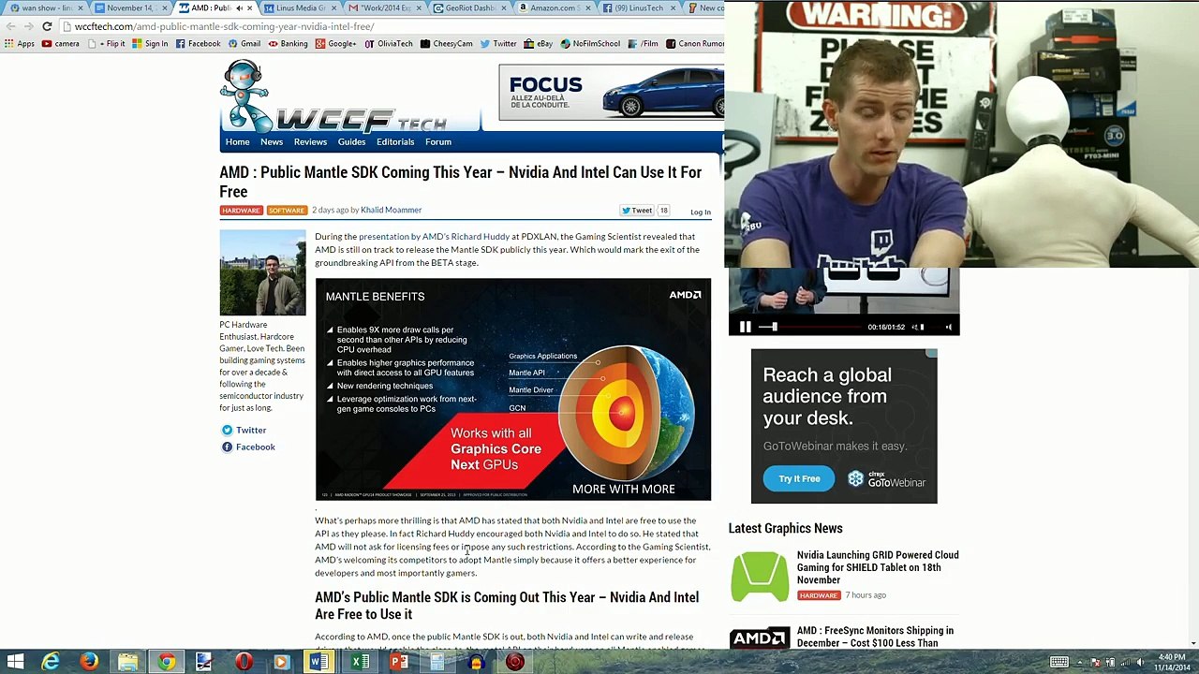Open the OliviaTech bookmark

point(389,44)
